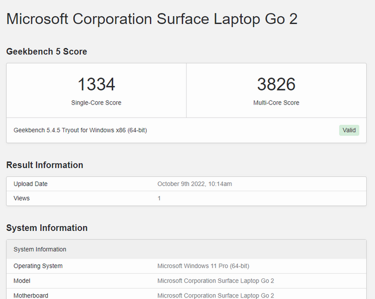The height and width of the screenshot is (299, 375).
Task: Click the Views count value 1
Action: tap(159, 198)
